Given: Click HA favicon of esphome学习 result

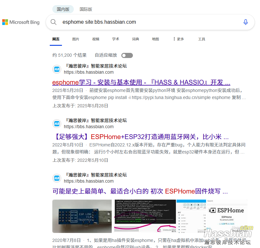Looking at the screenshot, I should point(57,69).
